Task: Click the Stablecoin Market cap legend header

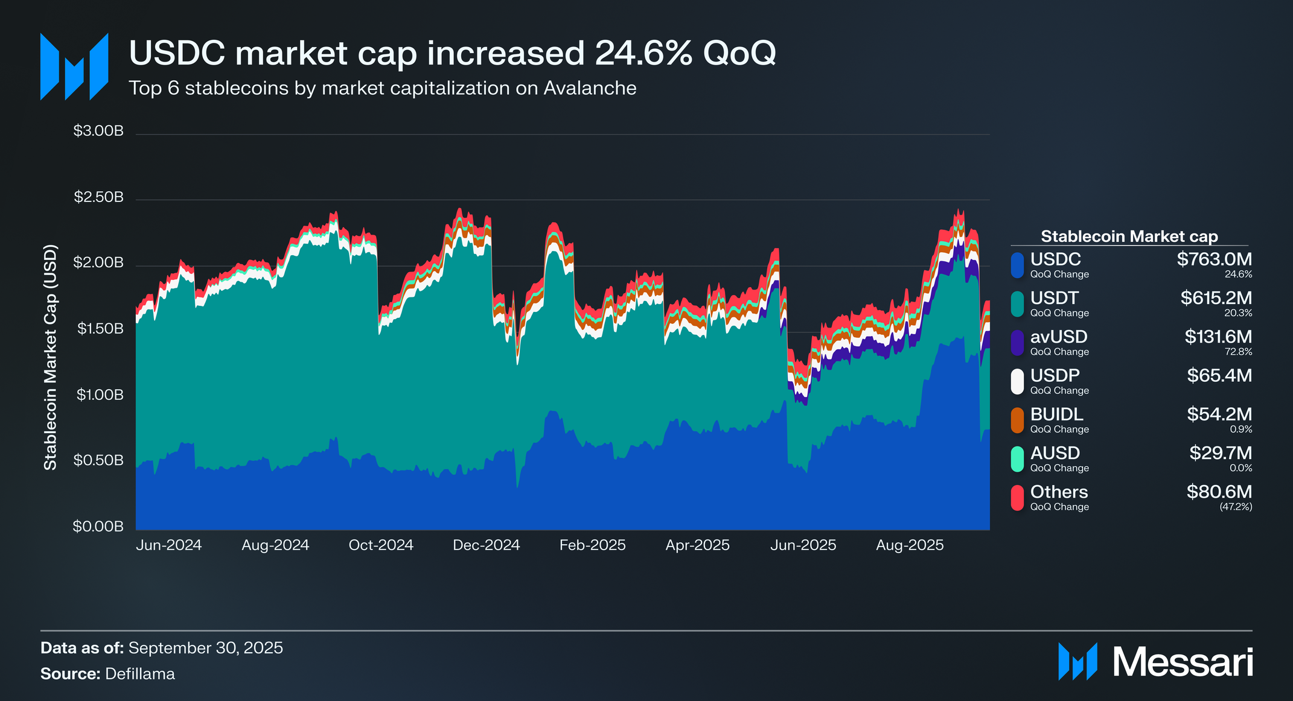Action: click(x=1129, y=236)
